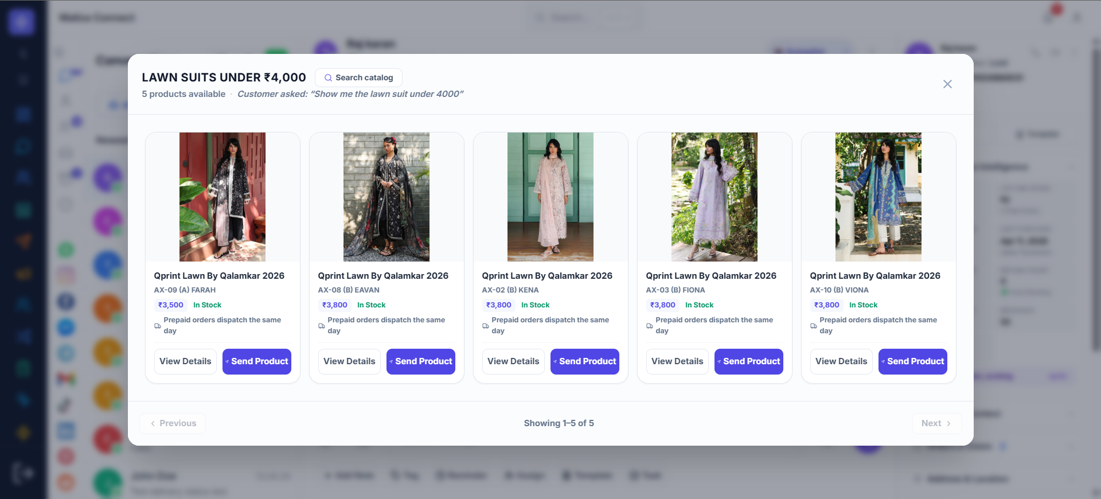View details for the KENA suit
This screenshot has width=1101, height=499.
tap(513, 361)
